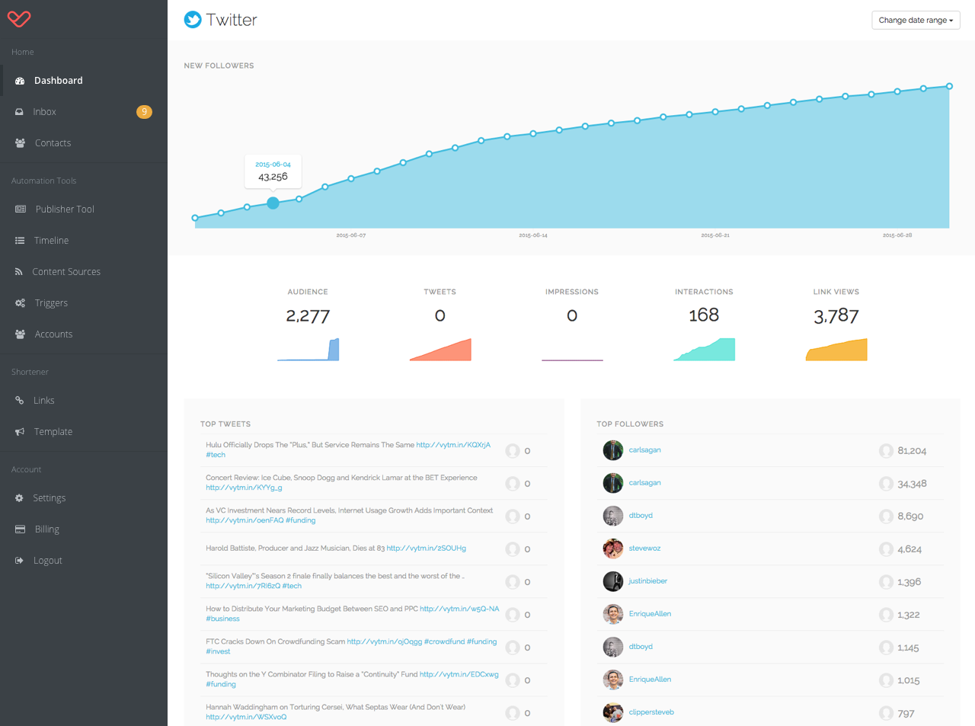
Task: Click the Timeline list icon
Action: (x=20, y=241)
